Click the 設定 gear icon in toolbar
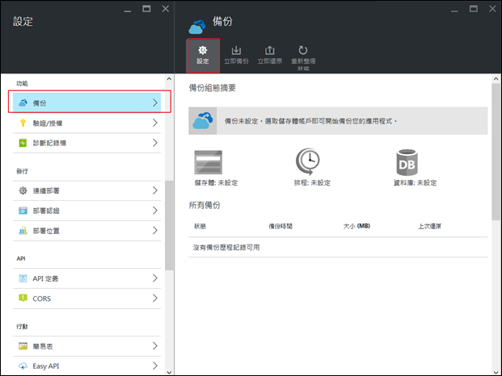502x376 pixels. [203, 50]
